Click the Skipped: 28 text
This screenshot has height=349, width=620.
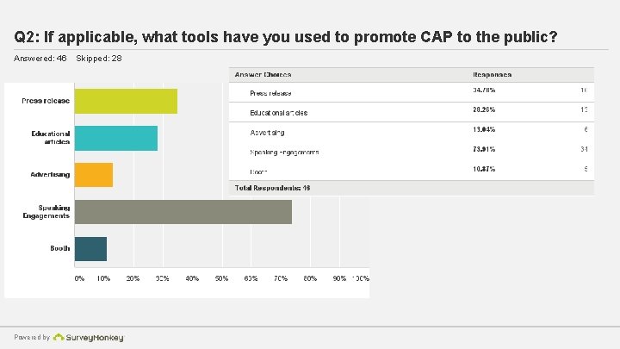pos(99,59)
